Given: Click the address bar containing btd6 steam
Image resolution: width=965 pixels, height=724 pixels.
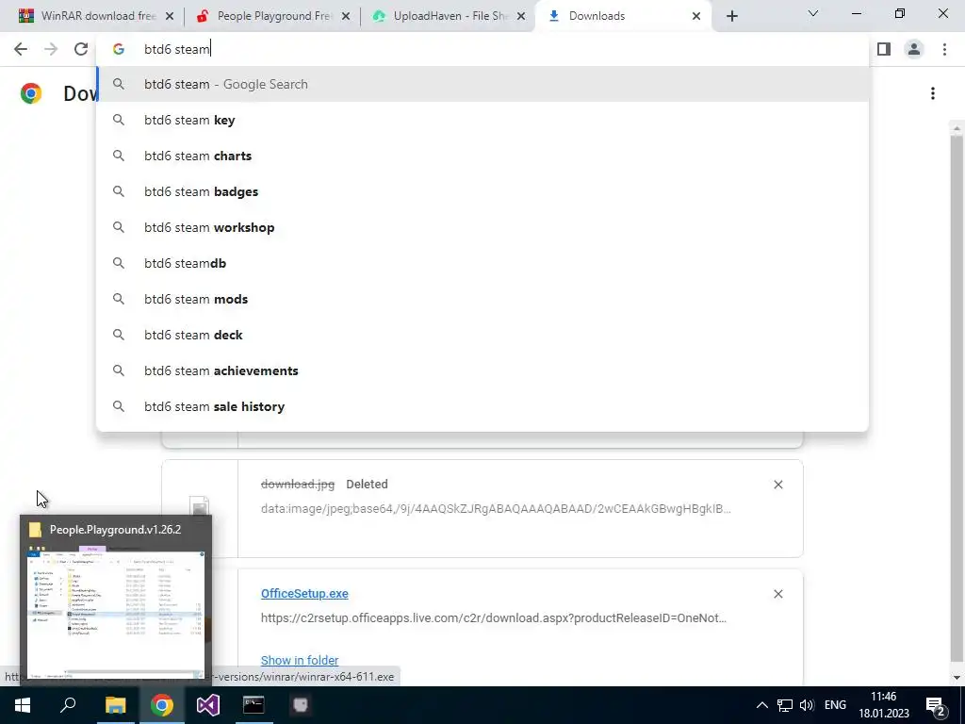Looking at the screenshot, I should [482, 49].
